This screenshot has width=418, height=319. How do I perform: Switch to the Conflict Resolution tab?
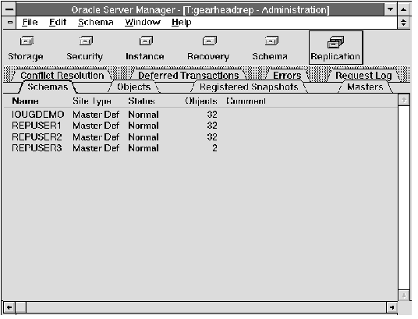(62, 76)
